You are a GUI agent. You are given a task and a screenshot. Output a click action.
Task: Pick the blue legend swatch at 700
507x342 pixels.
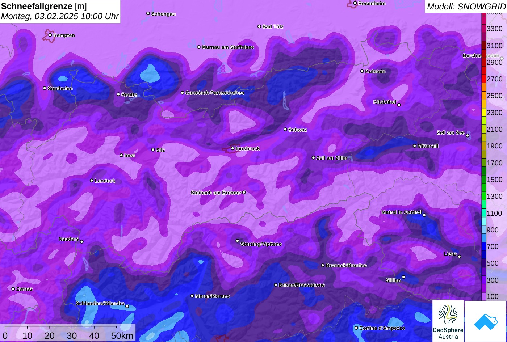click(x=484, y=246)
